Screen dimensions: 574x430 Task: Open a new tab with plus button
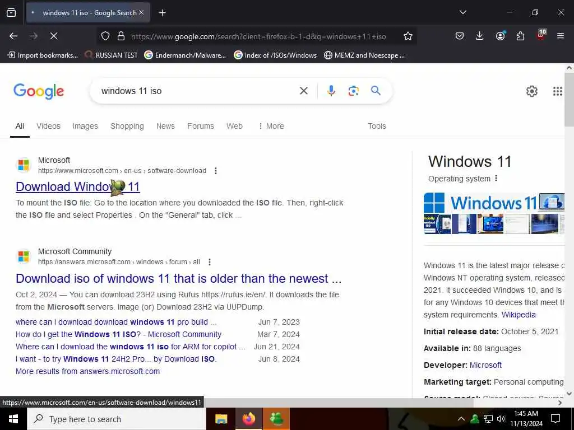point(162,13)
